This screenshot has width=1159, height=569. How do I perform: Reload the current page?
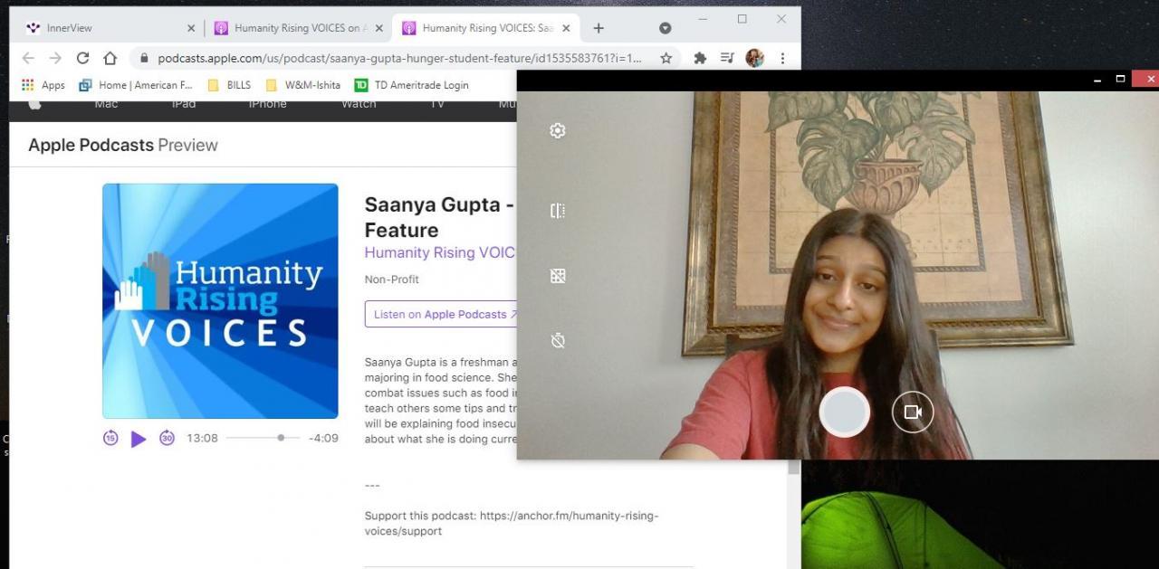click(x=82, y=58)
